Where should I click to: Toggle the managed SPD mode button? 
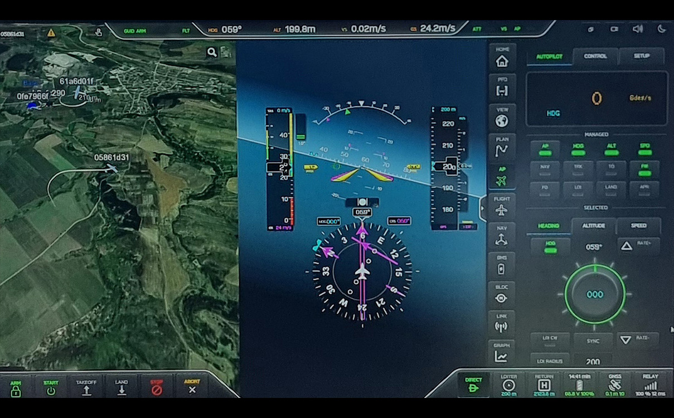[x=644, y=149]
